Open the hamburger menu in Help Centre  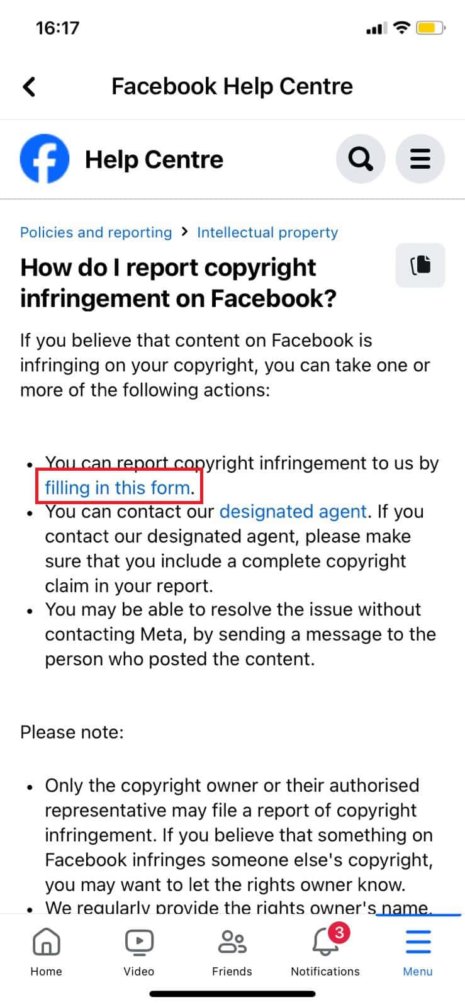coord(420,159)
